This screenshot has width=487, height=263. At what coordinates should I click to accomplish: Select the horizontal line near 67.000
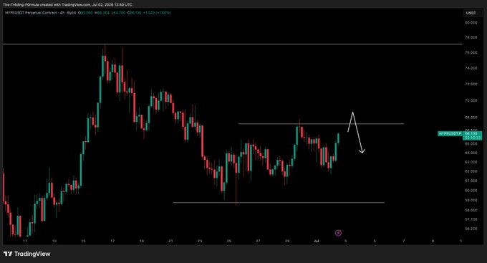click(x=321, y=124)
